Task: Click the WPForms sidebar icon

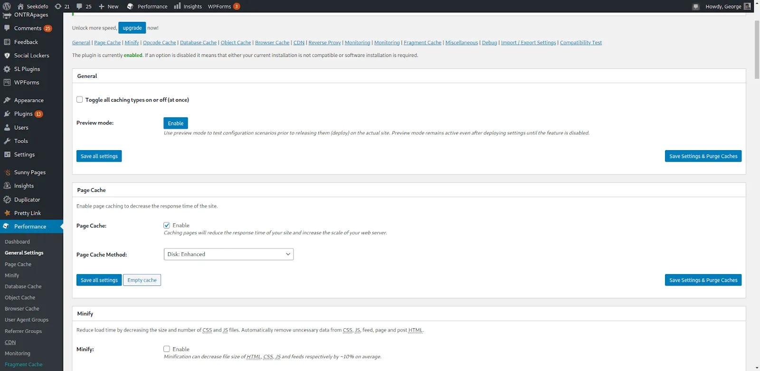Action: [7, 82]
